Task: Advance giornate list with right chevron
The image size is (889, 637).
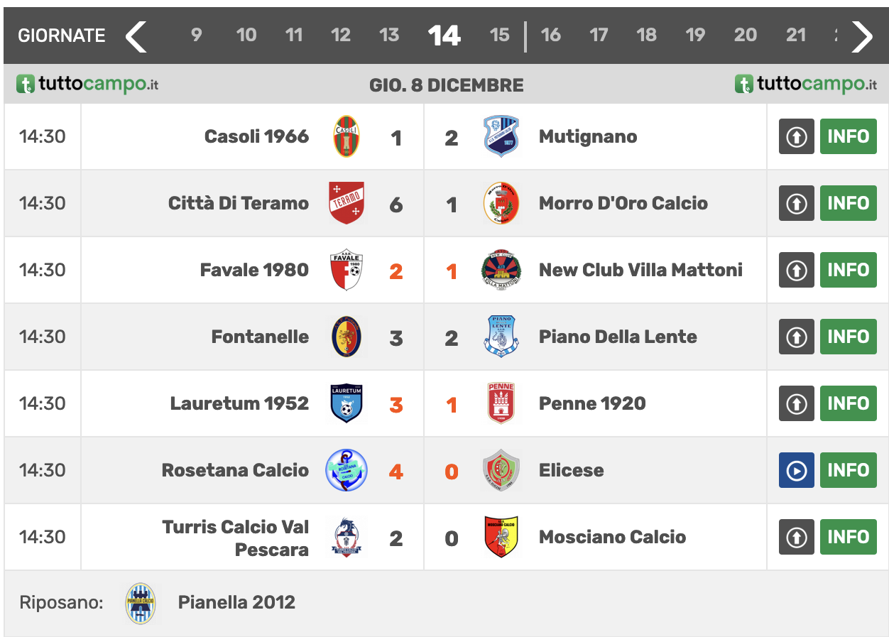Action: (x=862, y=36)
